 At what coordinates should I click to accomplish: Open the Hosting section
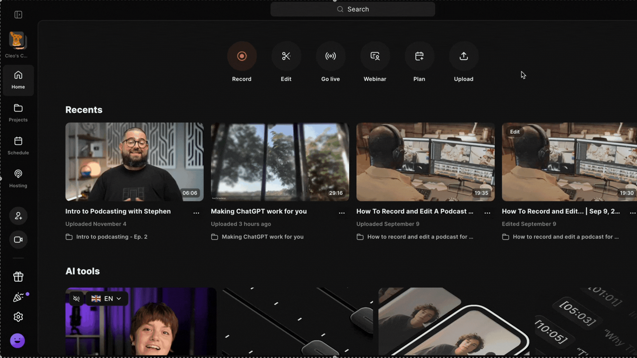(x=18, y=179)
